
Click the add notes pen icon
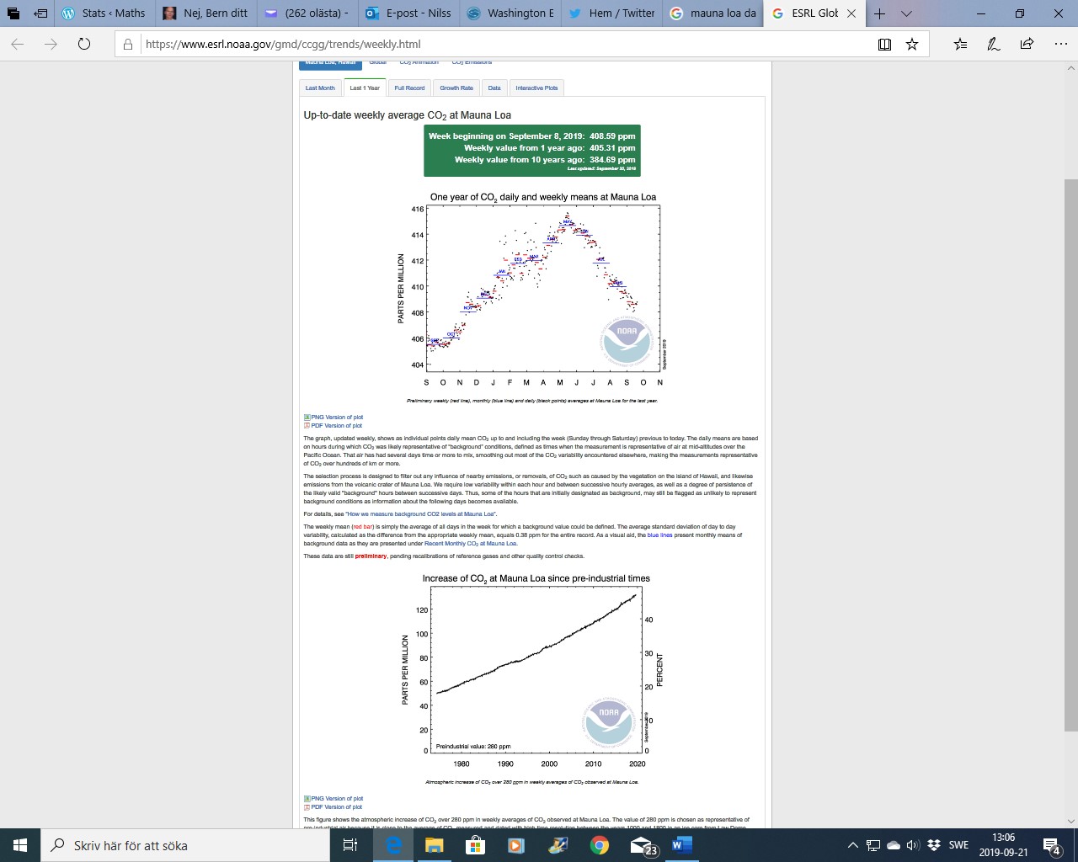[994, 45]
